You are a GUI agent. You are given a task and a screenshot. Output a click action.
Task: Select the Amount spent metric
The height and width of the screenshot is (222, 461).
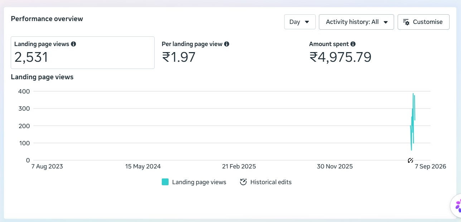[378, 52]
